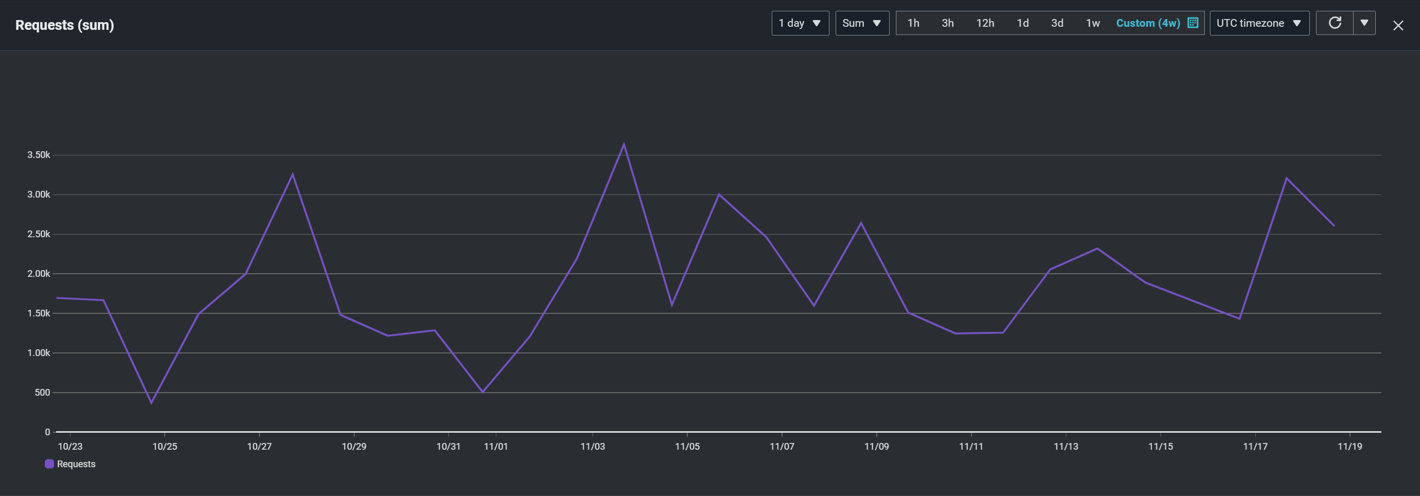
Task: Choose the 1d time range
Action: tap(1023, 23)
